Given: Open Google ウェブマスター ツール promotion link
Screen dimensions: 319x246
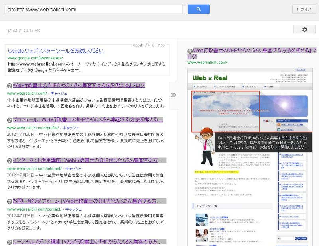Looking at the screenshot, I should [x=56, y=51].
